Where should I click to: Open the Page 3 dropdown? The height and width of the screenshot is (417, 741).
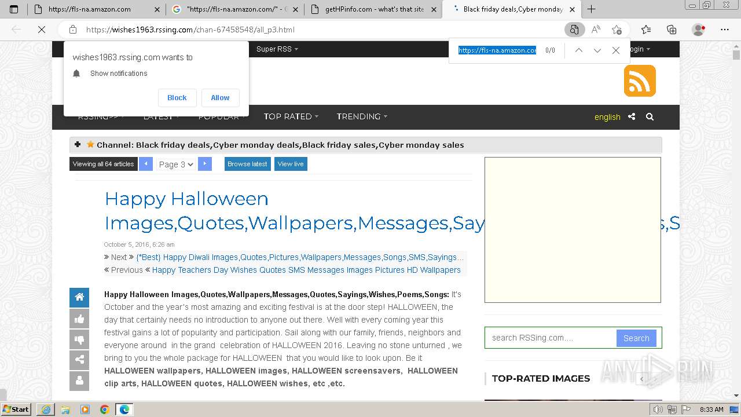(x=177, y=164)
